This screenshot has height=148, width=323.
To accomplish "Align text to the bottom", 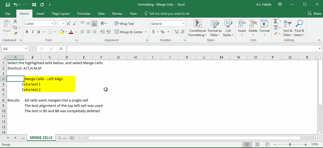I will pyautogui.click(x=94, y=24).
